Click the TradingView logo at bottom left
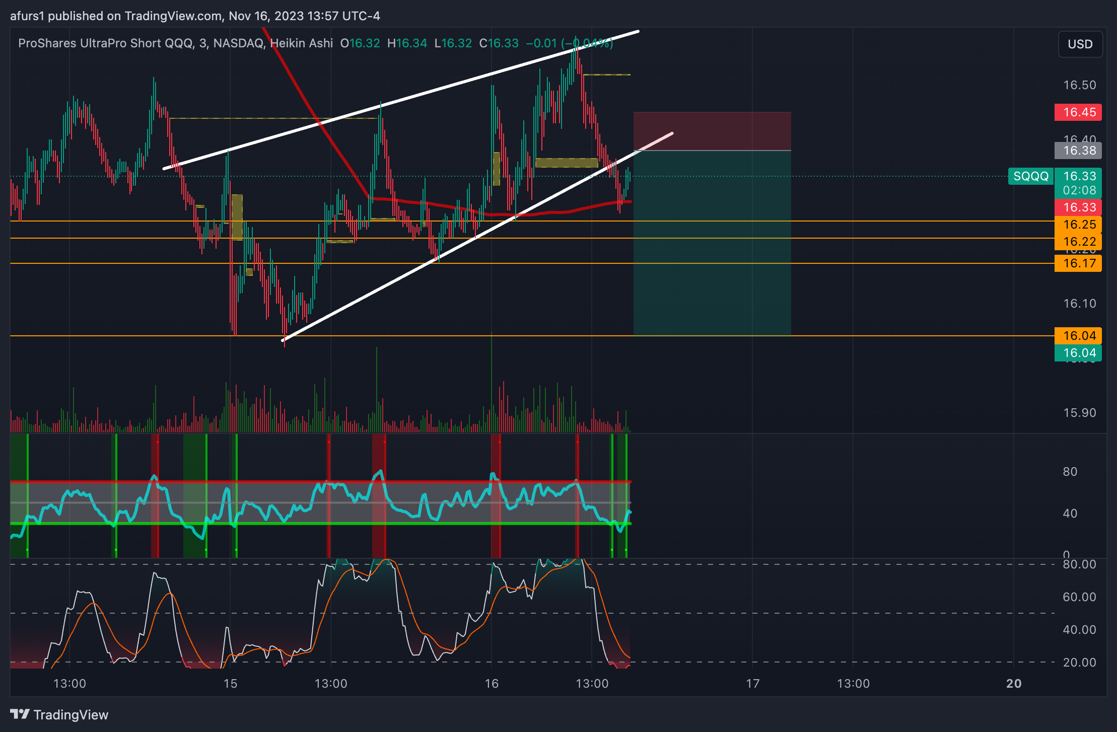 (x=59, y=714)
